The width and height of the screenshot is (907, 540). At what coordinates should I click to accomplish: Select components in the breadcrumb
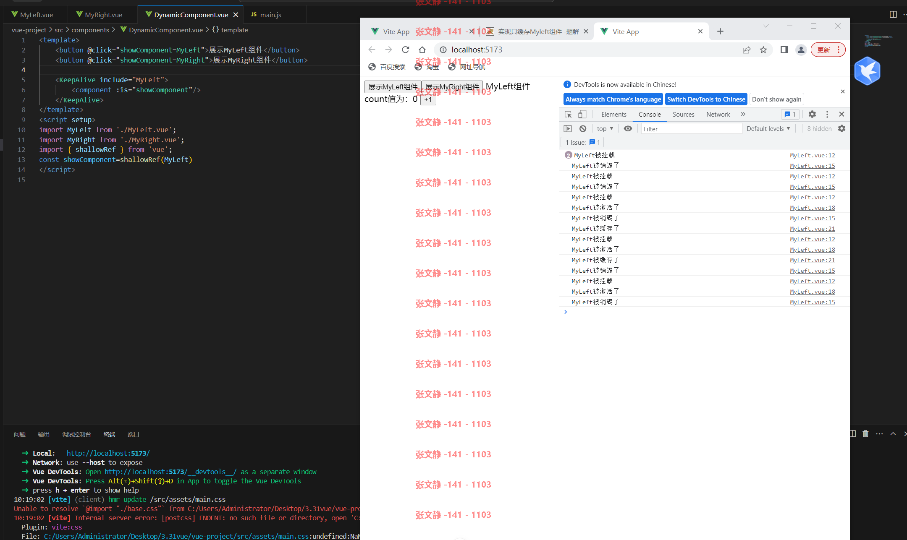(x=90, y=30)
